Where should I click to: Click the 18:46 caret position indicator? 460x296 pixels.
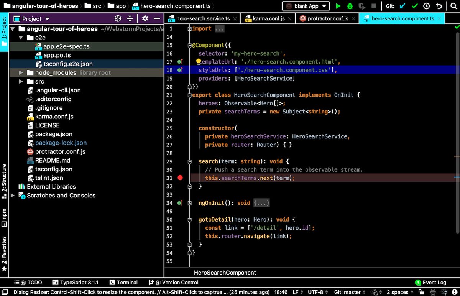[x=281, y=292]
